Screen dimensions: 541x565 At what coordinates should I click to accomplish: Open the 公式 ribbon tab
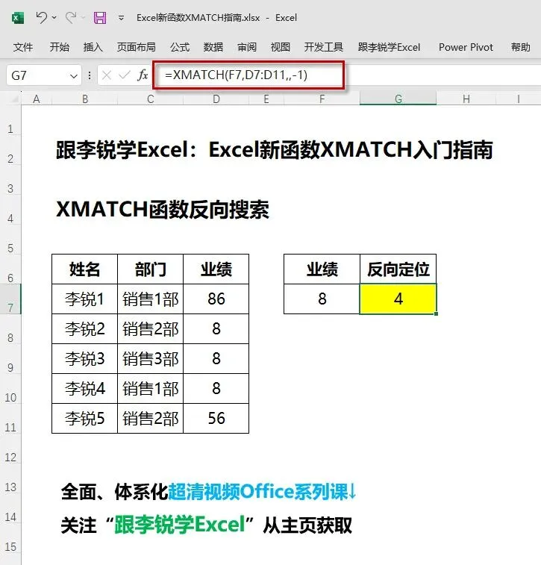coord(180,47)
